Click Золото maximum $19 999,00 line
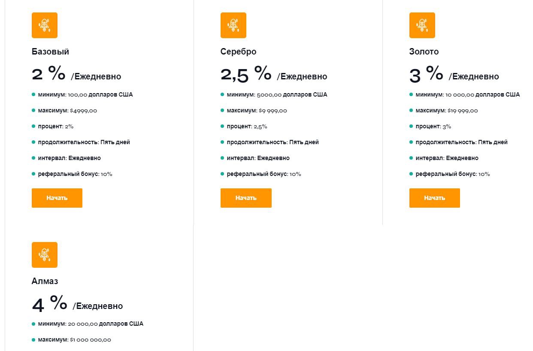The image size is (533, 351). tap(443, 111)
